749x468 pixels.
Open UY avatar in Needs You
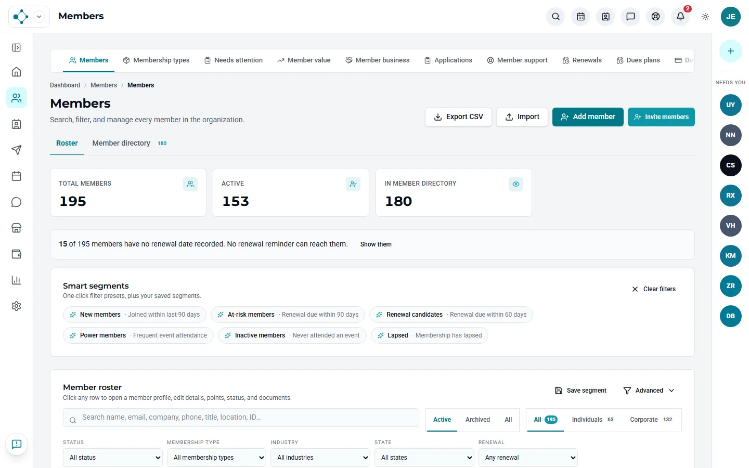click(730, 105)
